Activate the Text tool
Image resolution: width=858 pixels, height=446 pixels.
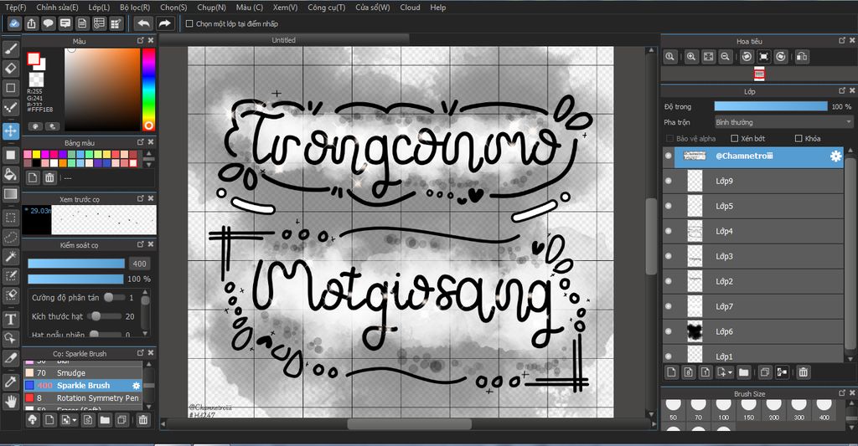tap(10, 319)
